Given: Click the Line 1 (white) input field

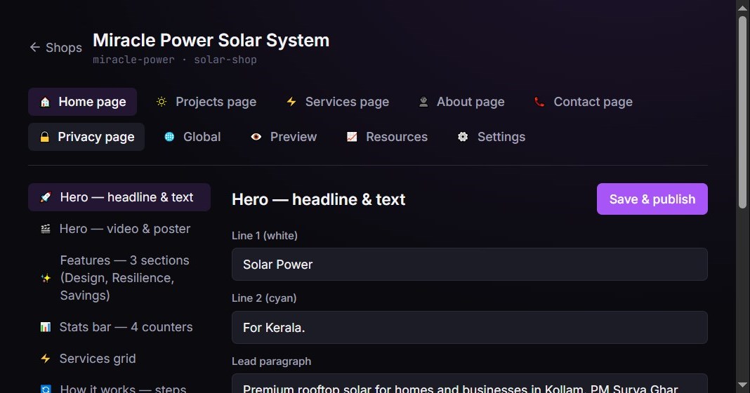Looking at the screenshot, I should point(469,265).
